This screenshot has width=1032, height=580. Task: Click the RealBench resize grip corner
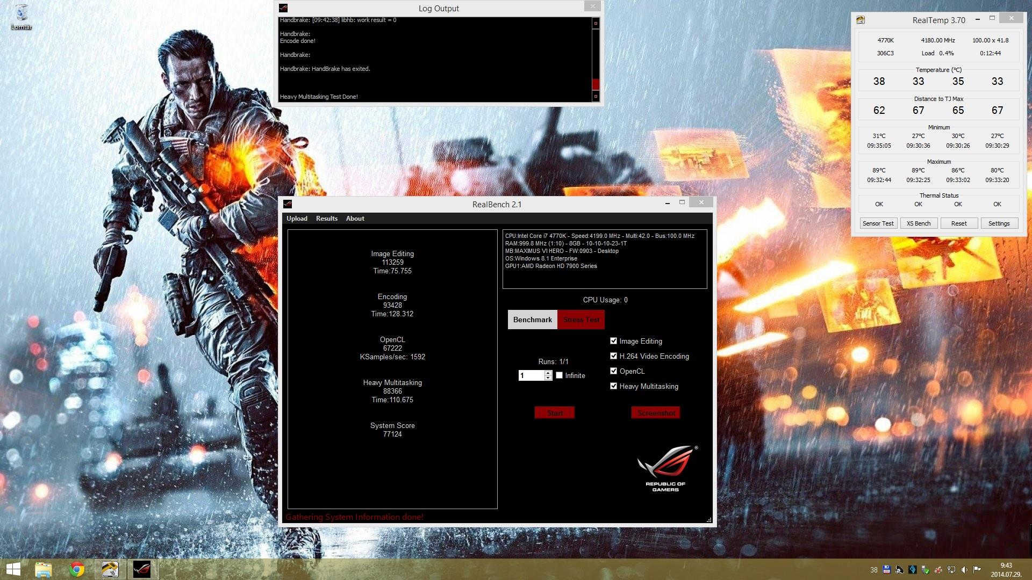(x=709, y=520)
